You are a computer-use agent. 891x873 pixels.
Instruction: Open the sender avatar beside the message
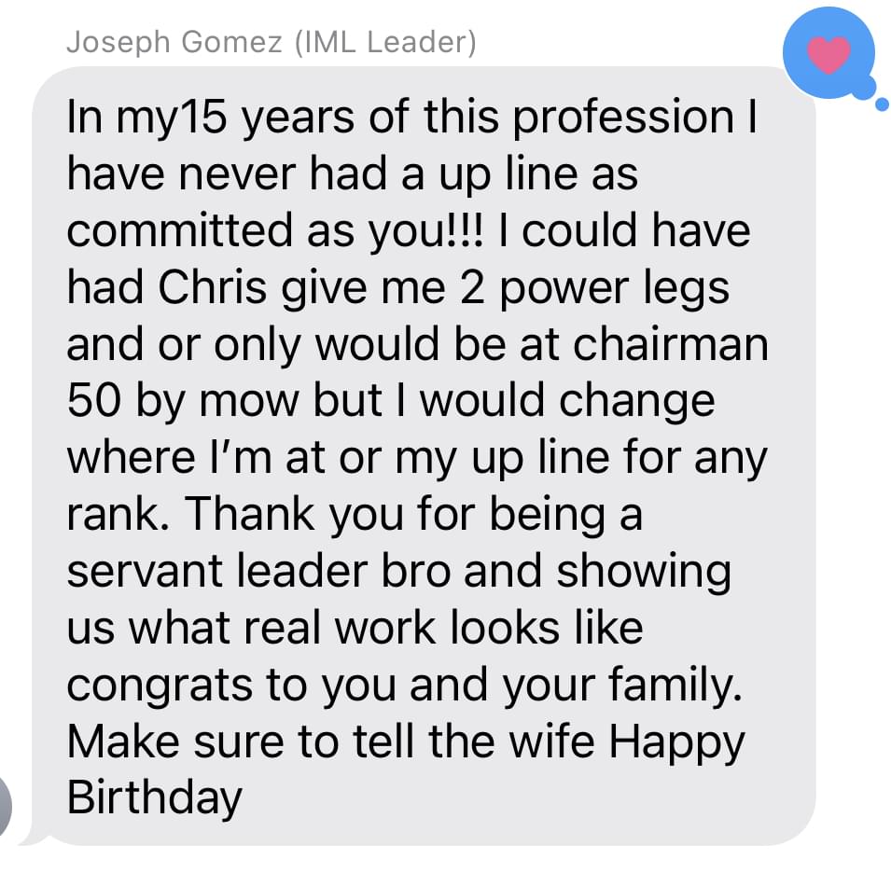click(x=5, y=807)
